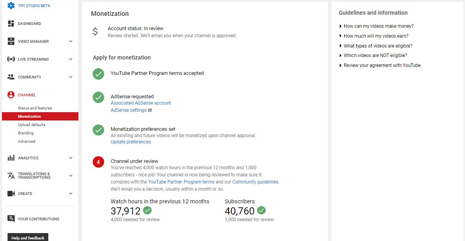
Task: Expand the Analytics section chevron
Action: [71, 158]
